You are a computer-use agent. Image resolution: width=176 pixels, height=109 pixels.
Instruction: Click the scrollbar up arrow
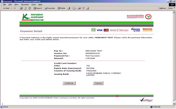click(174, 12)
